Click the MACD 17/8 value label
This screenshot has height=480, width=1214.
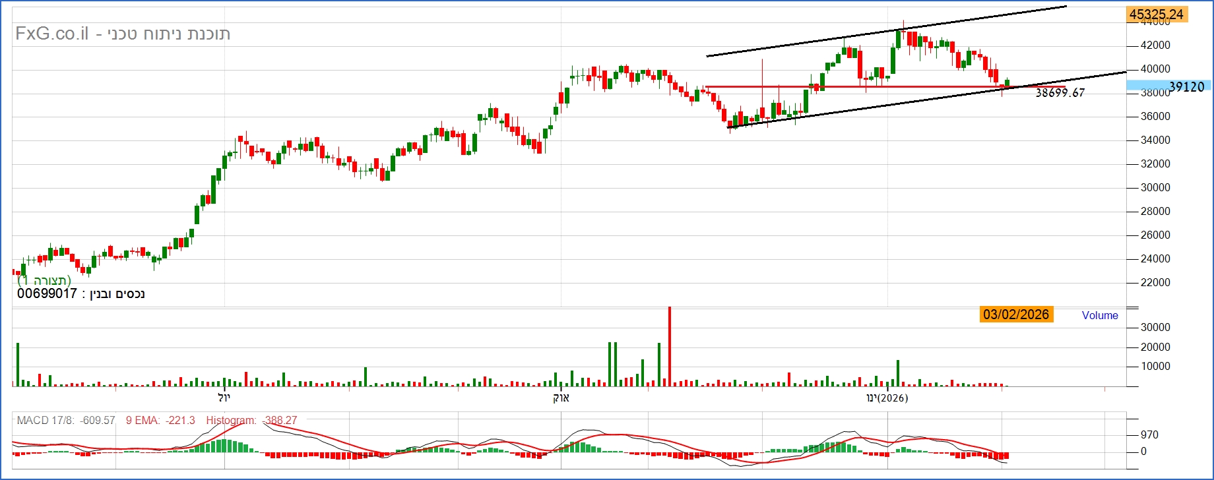pos(66,420)
